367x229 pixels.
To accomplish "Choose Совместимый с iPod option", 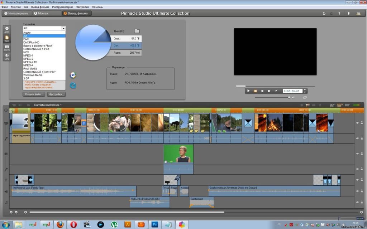I will (x=44, y=49).
